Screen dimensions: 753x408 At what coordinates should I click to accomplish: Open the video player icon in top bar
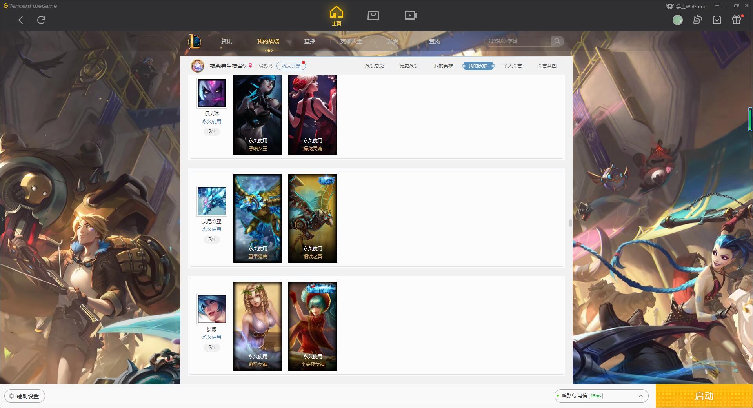pos(410,15)
